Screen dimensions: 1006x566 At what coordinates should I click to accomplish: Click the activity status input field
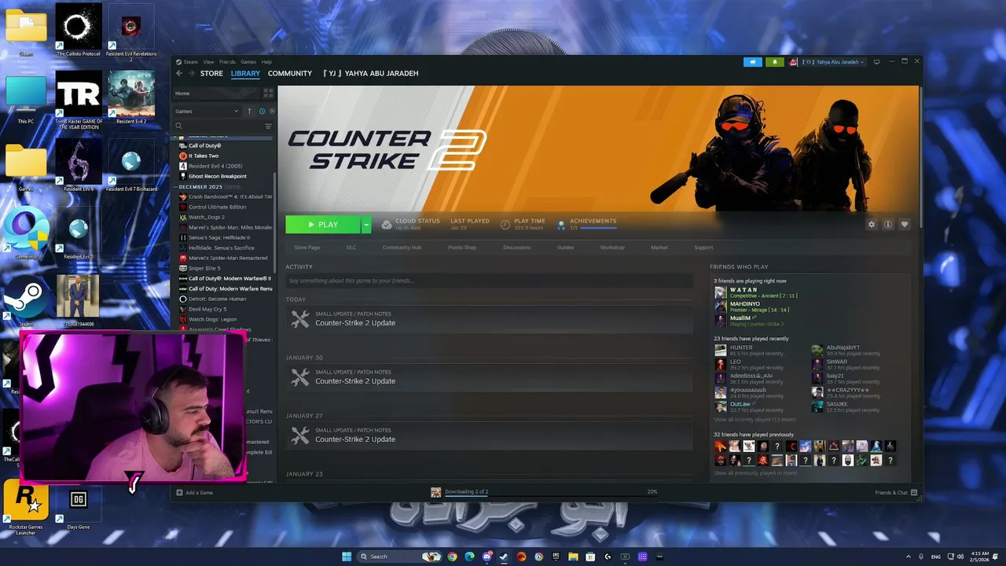point(489,281)
